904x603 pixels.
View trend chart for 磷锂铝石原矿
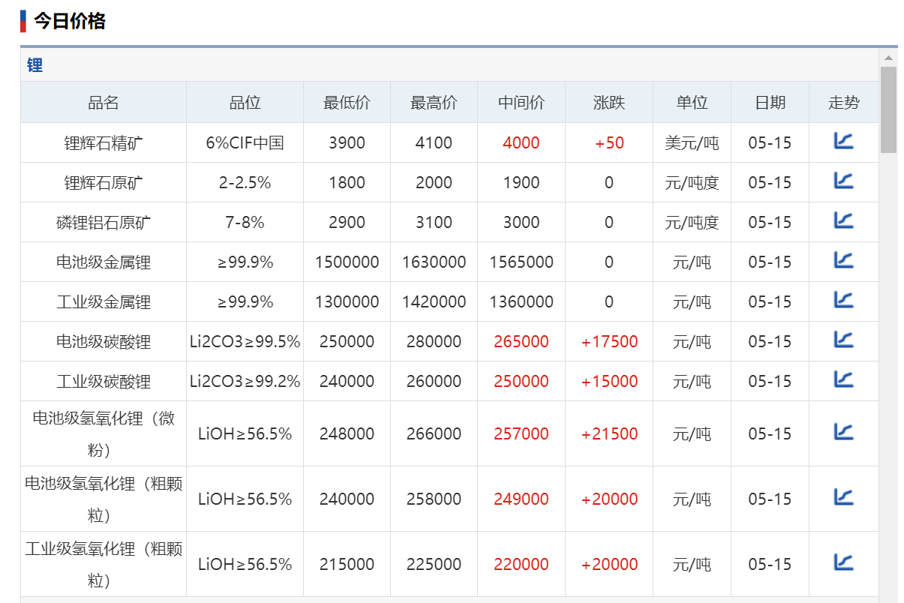(843, 220)
